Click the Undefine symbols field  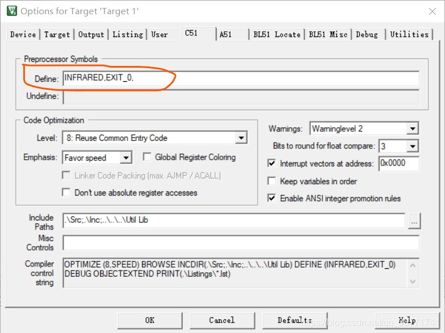[241, 97]
